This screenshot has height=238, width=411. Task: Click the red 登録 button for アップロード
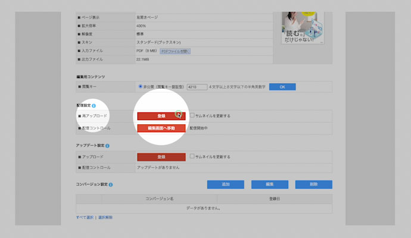point(161,157)
